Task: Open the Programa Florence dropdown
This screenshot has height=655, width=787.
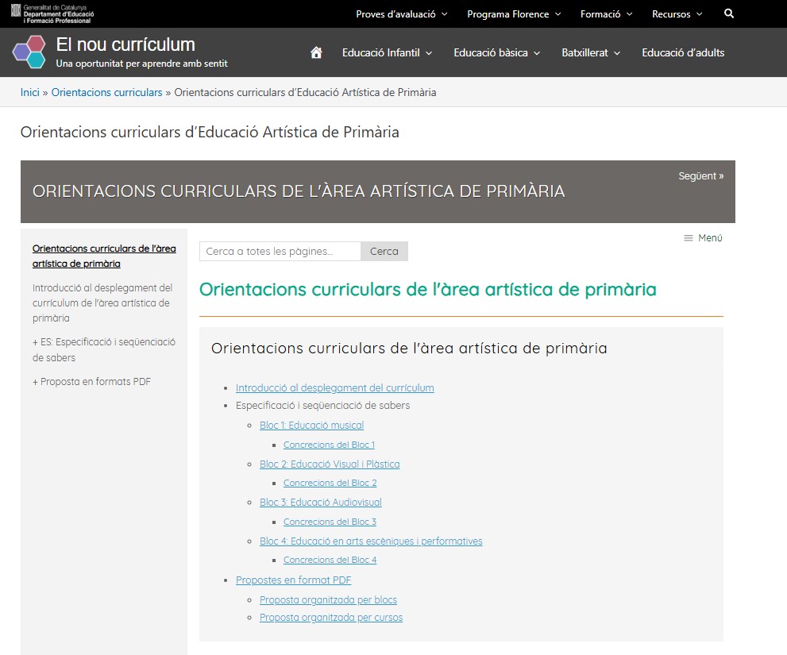Action: point(514,14)
